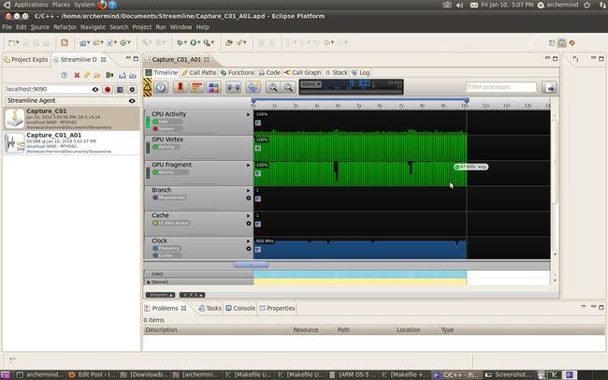Expand the Cache chart arrow
This screenshot has height=380, width=608.
pos(249,215)
